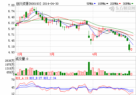Click the 6.48 price axis value
This screenshot has height=95, width=136.
[11, 17]
